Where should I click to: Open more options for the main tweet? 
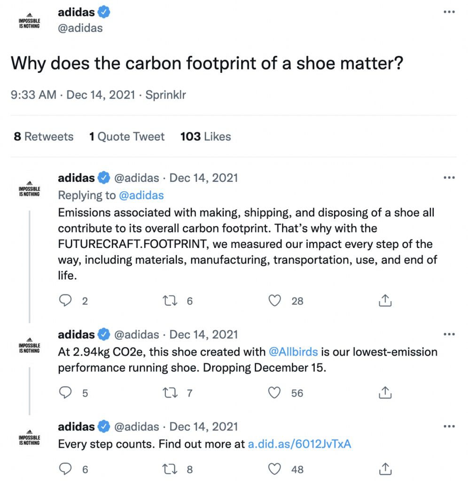(x=449, y=12)
